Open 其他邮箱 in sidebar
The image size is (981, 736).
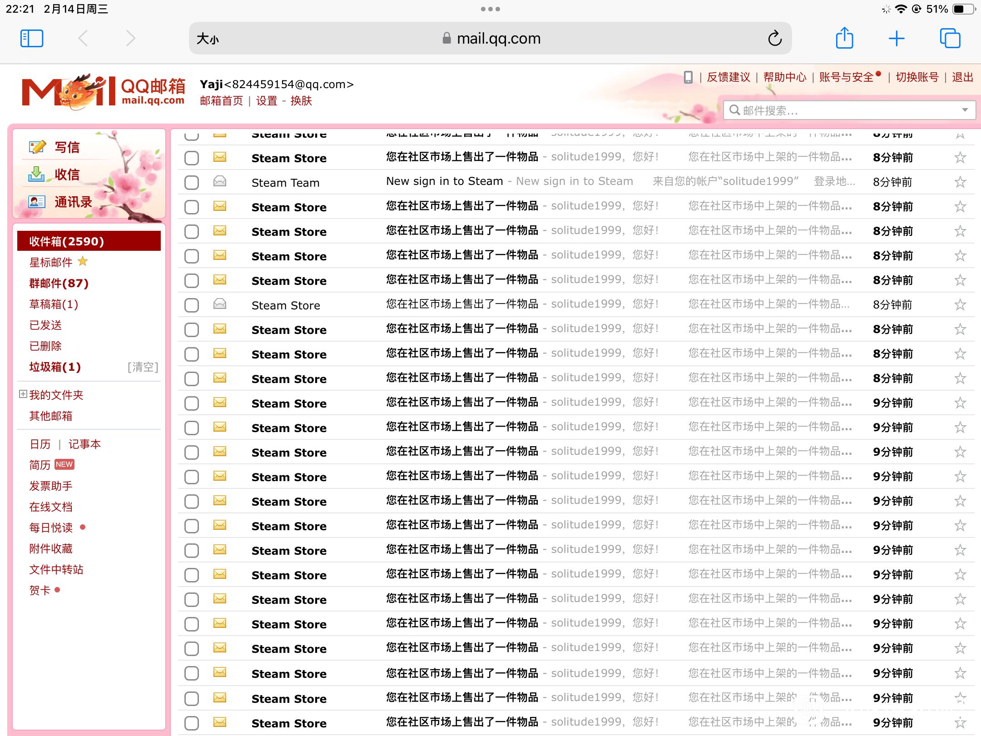51,416
